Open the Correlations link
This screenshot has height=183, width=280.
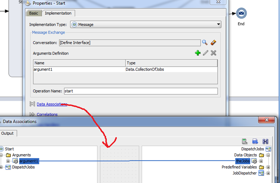47,114
